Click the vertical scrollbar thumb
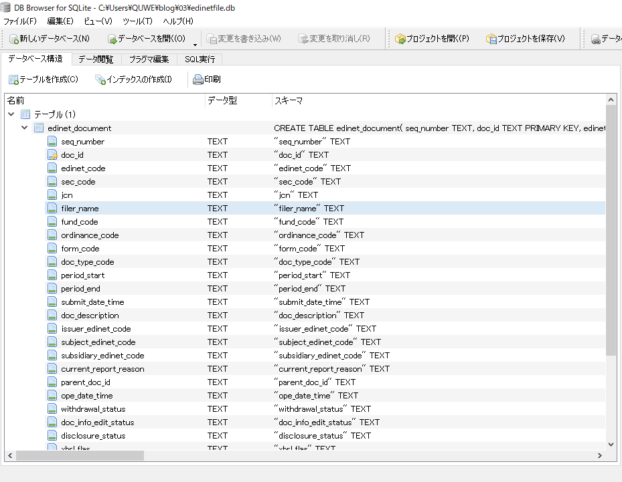The width and height of the screenshot is (622, 482). [611, 231]
